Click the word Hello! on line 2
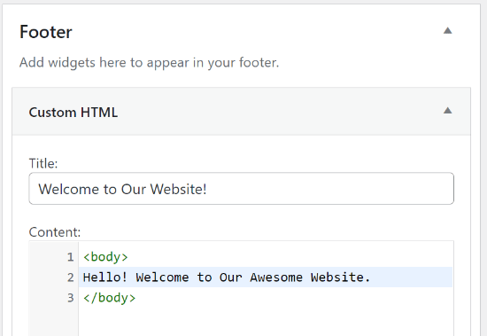The image size is (487, 336). point(105,277)
